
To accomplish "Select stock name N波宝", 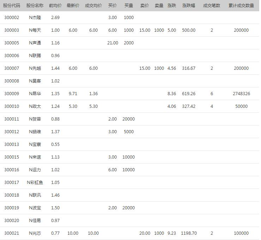I will point(35,208).
